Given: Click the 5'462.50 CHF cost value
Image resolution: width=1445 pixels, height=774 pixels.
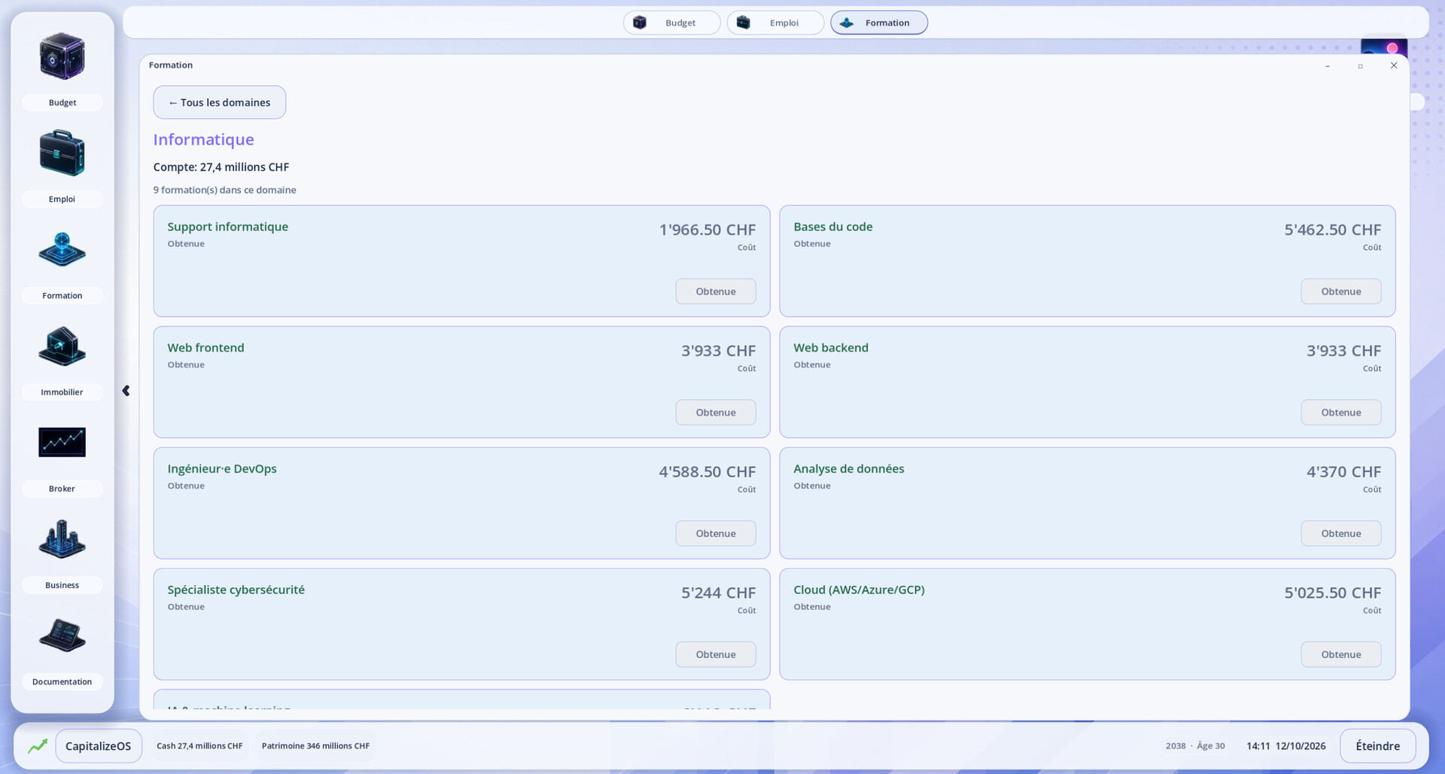Looking at the screenshot, I should click(x=1332, y=230).
